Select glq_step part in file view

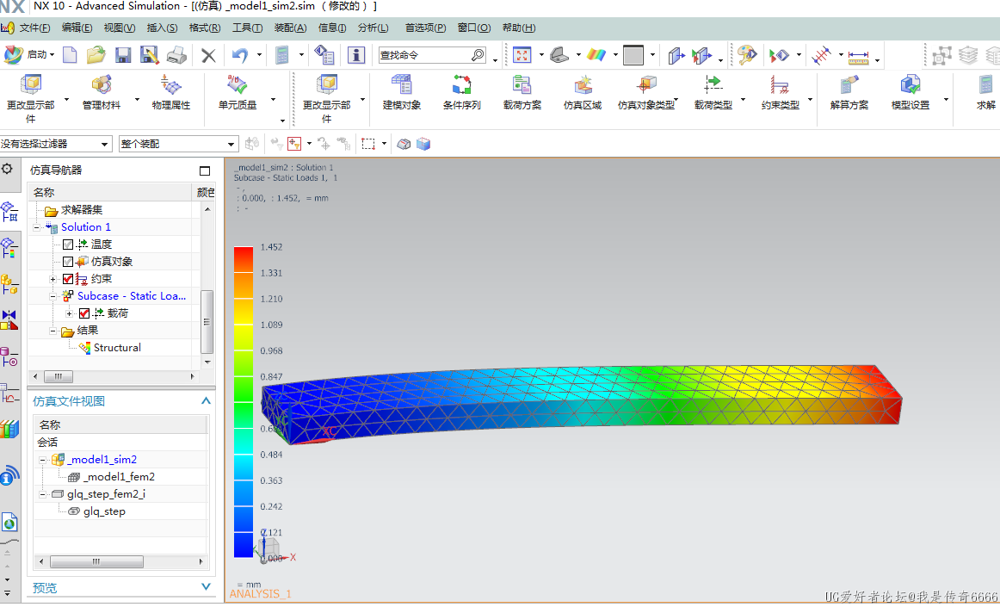coord(105,511)
